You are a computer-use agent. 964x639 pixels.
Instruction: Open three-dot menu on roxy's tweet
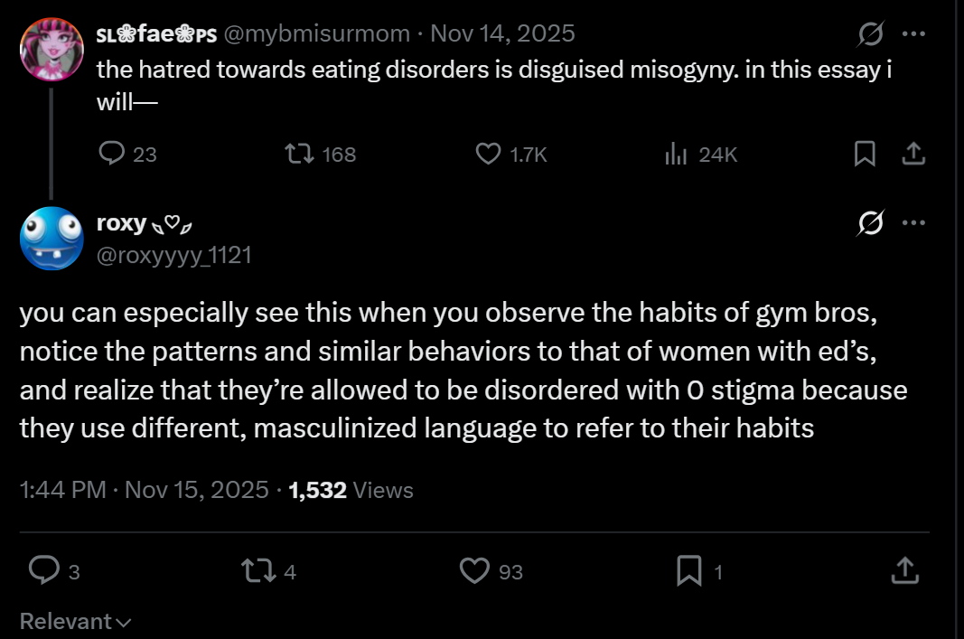(x=913, y=222)
